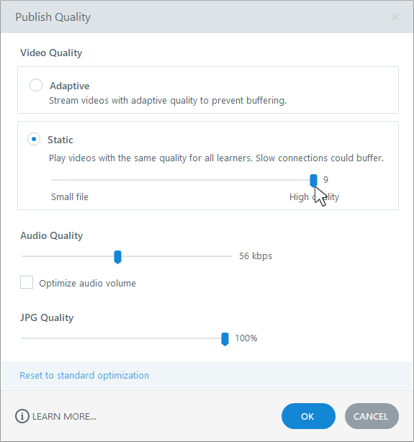Confirm settings with the OK button

pyautogui.click(x=308, y=416)
